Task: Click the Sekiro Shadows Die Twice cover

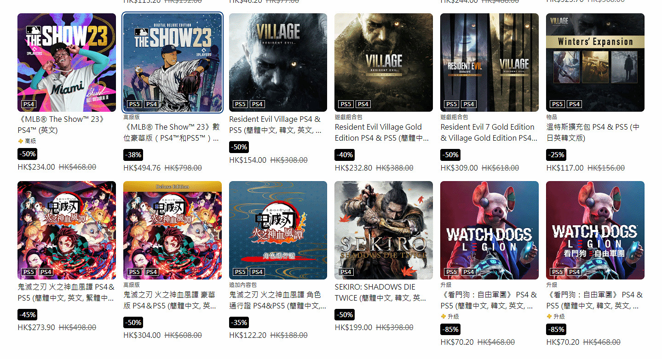Action: coord(384,230)
